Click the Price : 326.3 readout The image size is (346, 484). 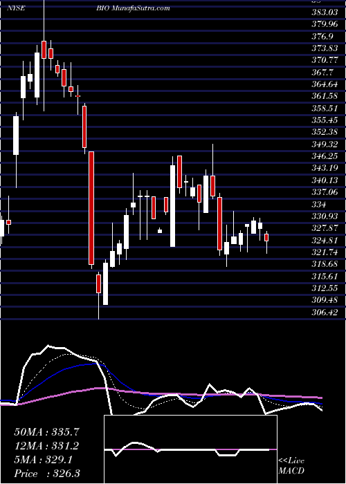point(47,474)
